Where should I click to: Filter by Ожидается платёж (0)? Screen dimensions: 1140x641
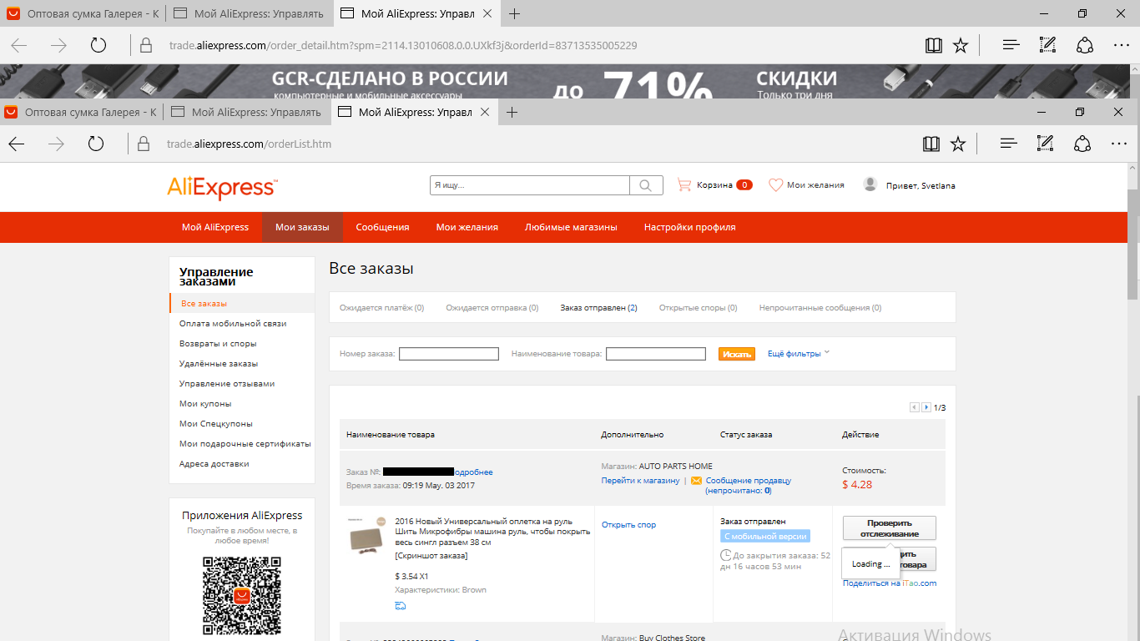tap(381, 308)
